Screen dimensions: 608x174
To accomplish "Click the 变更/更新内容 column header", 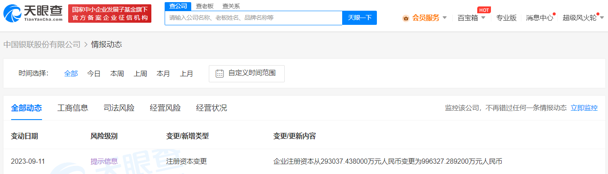I will click(x=295, y=136).
